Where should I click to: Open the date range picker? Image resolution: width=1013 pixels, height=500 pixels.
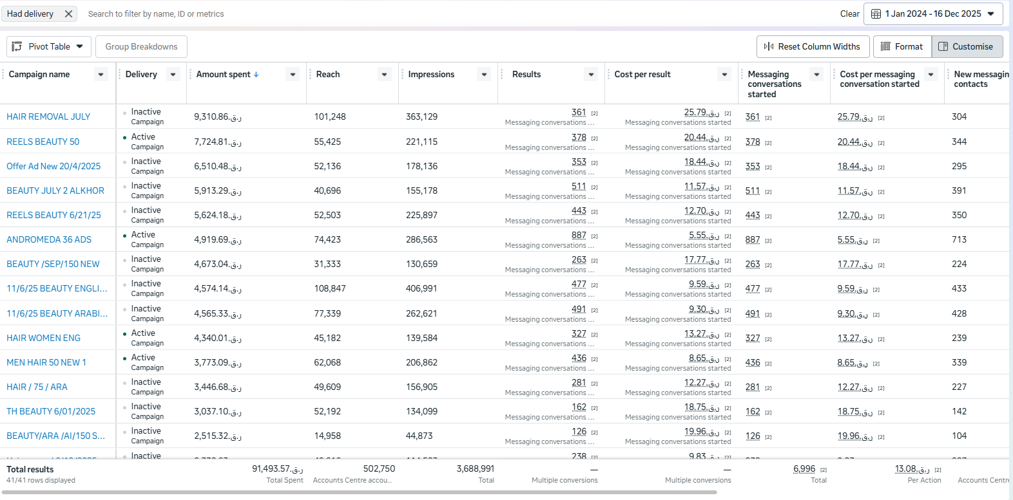coord(933,14)
